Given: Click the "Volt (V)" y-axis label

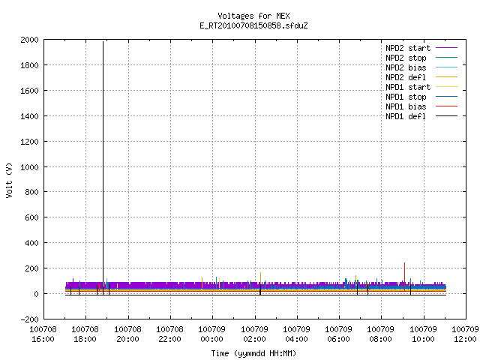Looking at the screenshot, I should 9,180.
